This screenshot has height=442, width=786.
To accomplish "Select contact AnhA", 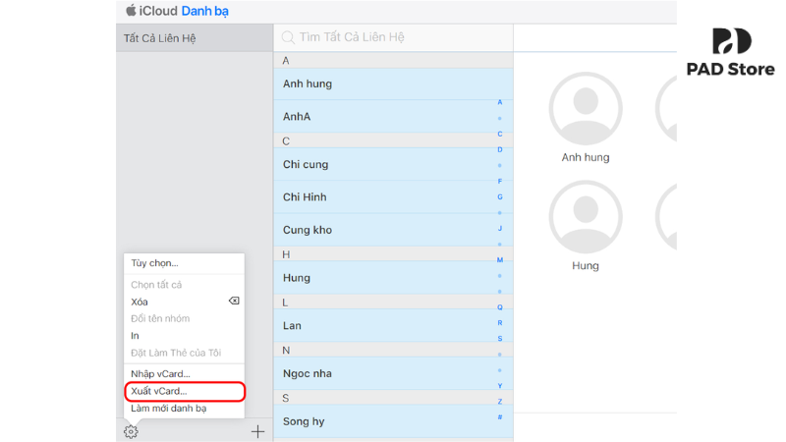I will point(394,116).
